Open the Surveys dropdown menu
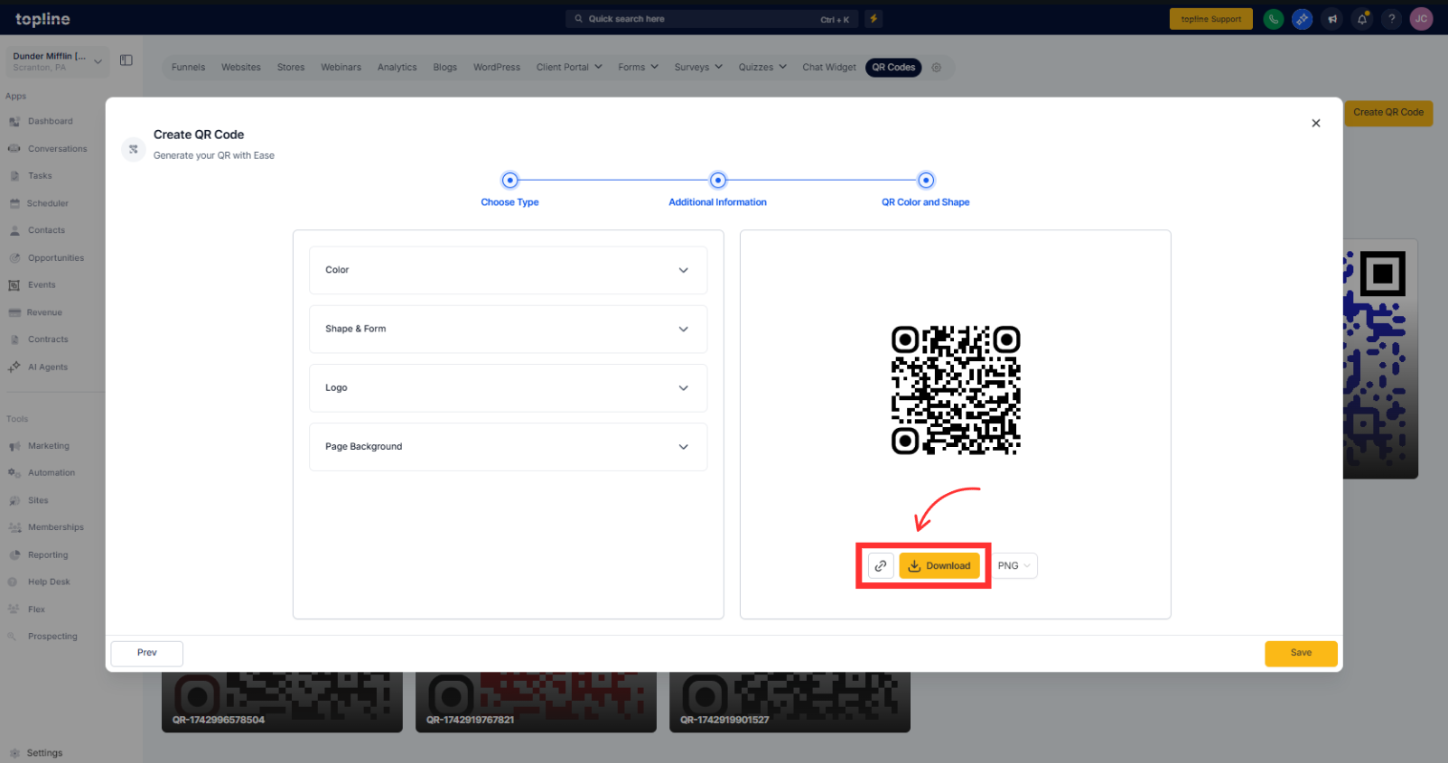1448x763 pixels. tap(698, 68)
